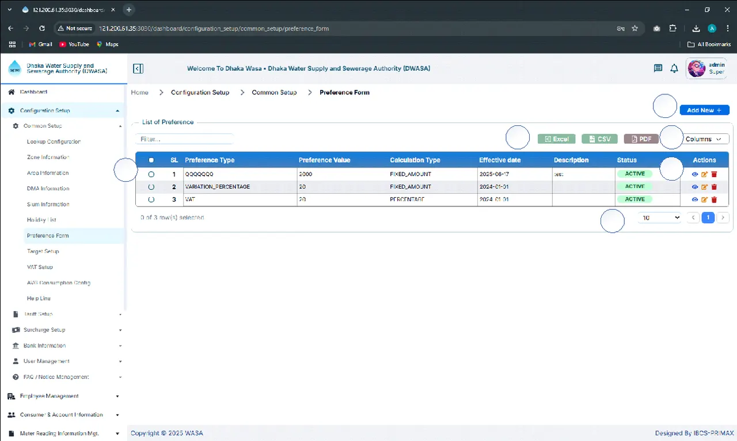Image resolution: width=737 pixels, height=441 pixels.
Task: Export the list as PDF
Action: click(x=641, y=139)
